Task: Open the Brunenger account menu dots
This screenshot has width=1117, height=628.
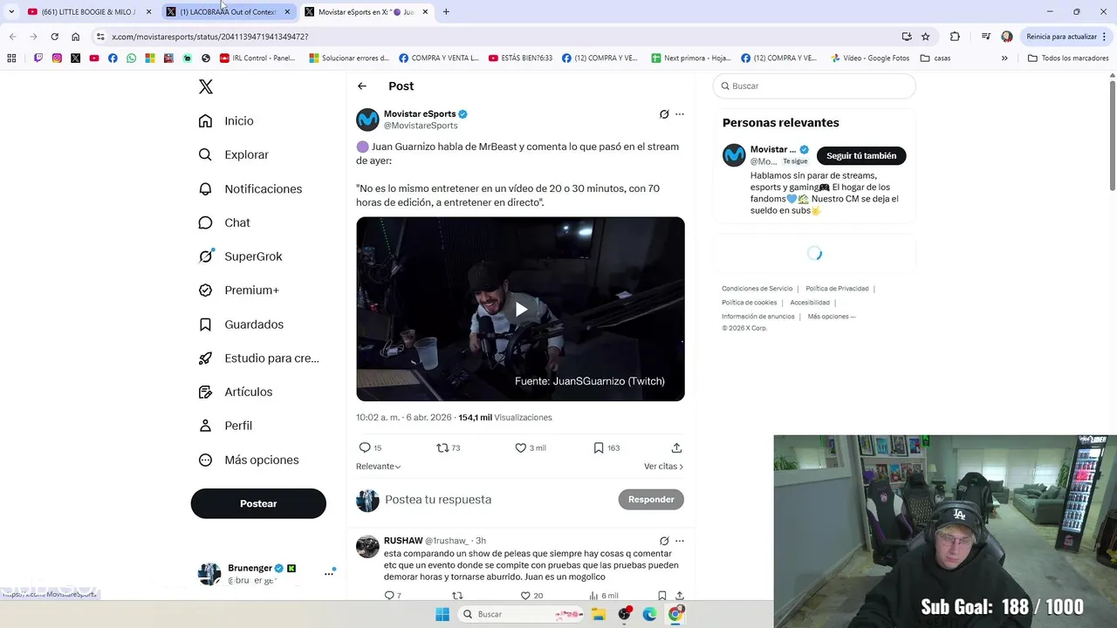Action: (x=329, y=573)
